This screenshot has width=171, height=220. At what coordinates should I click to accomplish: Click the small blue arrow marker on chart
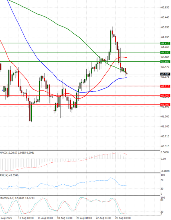[2, 90]
